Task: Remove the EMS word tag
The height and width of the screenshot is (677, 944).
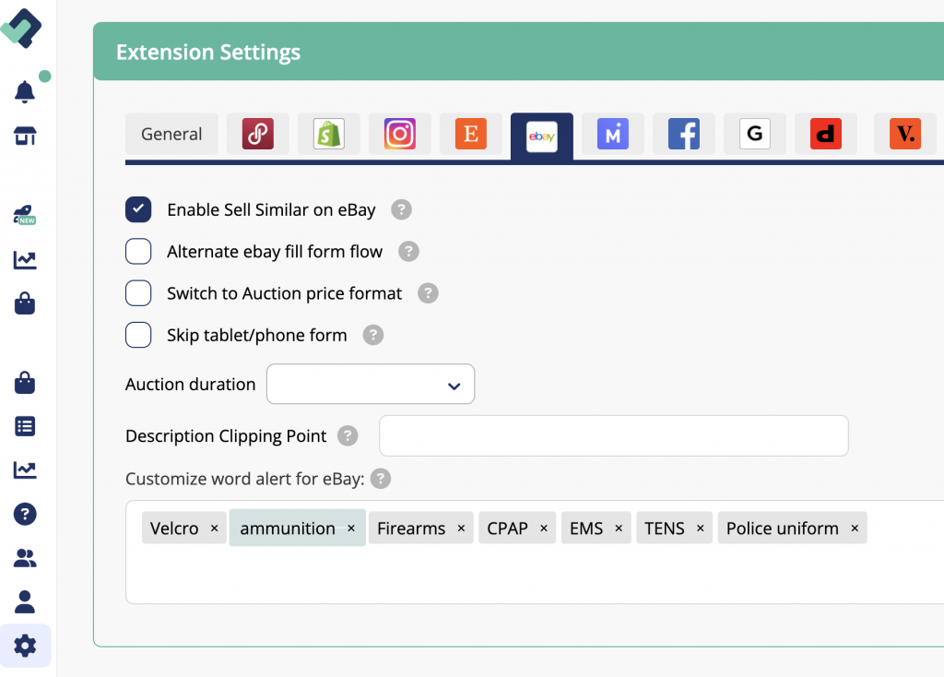Action: coord(619,529)
